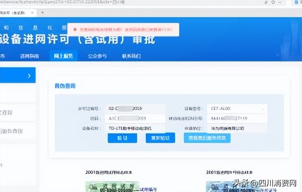Click the 真伪查询 section heading
This screenshot has width=302, height=192.
(x=65, y=86)
